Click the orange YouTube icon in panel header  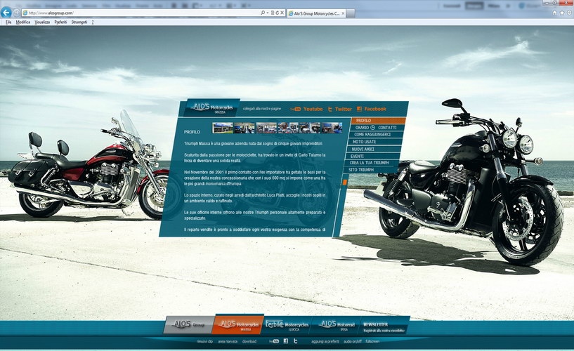(x=296, y=109)
